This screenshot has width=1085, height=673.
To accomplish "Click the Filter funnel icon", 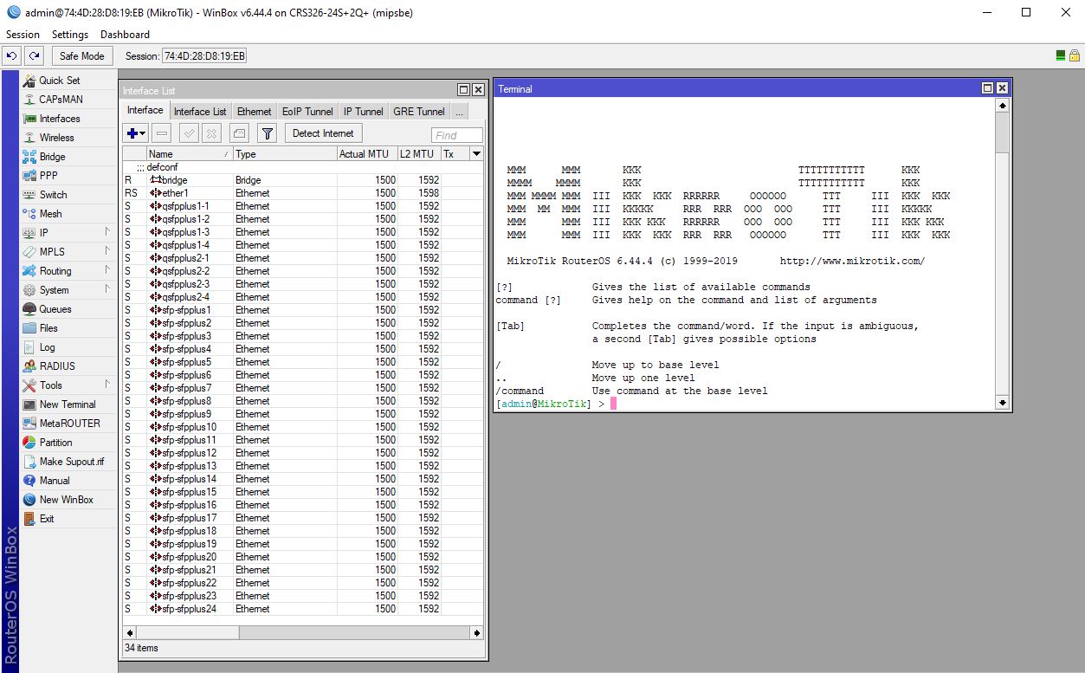I will click(x=268, y=133).
